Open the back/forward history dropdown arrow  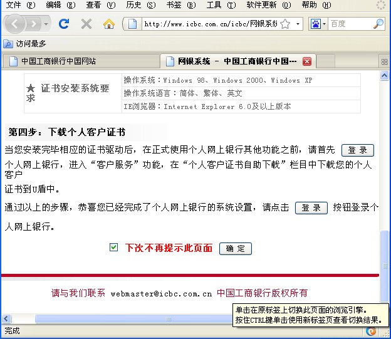coord(46,24)
